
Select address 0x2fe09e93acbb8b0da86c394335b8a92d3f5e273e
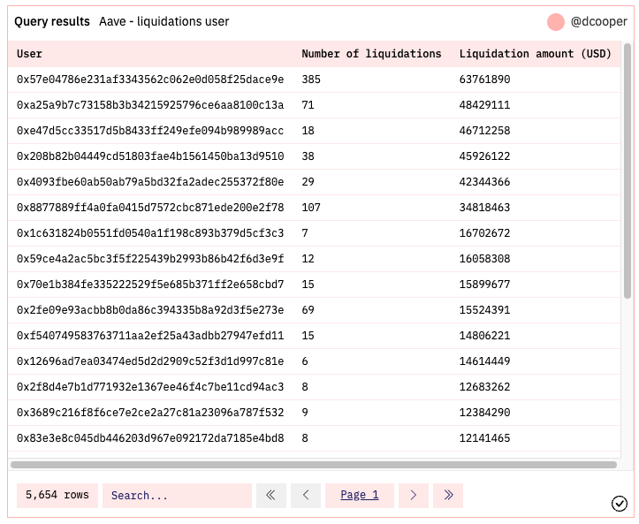tap(150, 310)
